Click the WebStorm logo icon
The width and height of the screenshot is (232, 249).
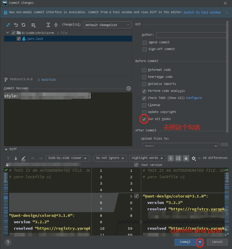pos(5,3)
